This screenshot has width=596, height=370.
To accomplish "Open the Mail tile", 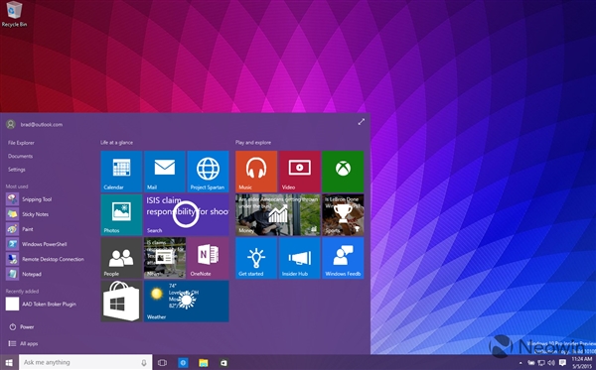I will 165,172.
